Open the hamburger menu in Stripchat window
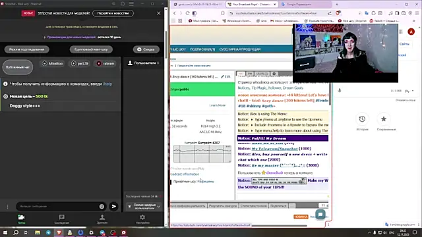422x237 pixels. (x=131, y=4)
